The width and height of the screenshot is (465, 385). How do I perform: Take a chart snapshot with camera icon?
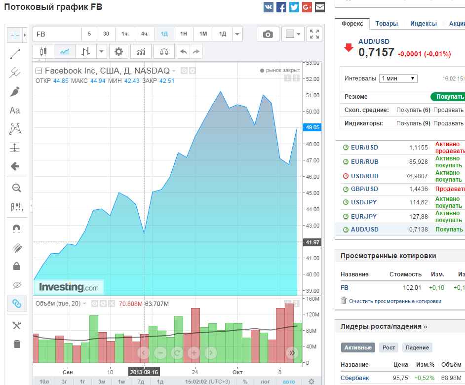pos(268,34)
